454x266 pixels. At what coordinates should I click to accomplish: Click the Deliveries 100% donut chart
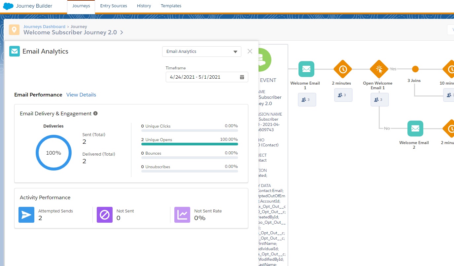point(53,153)
